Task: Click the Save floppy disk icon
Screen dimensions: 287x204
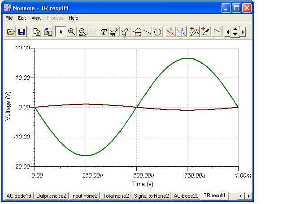Action: tap(22, 32)
